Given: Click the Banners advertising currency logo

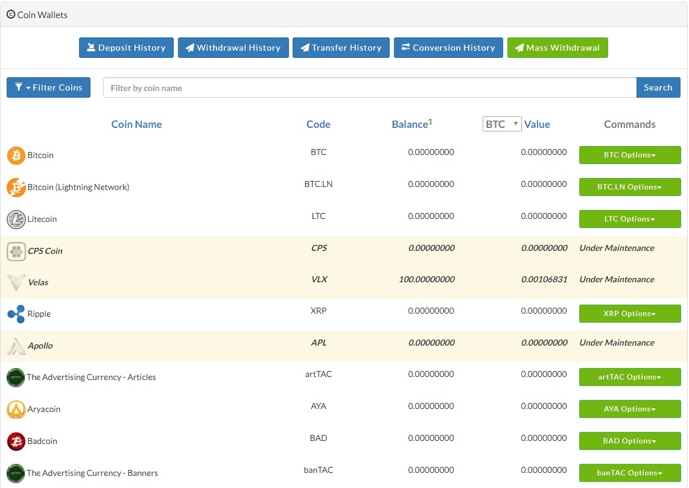Looking at the screenshot, I should 16,473.
